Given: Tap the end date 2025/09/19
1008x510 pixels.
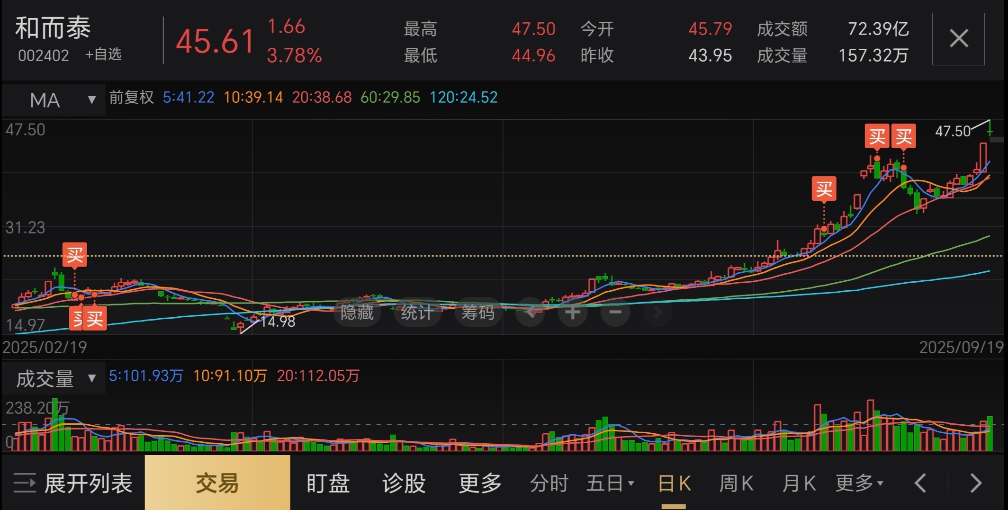Looking at the screenshot, I should [962, 348].
